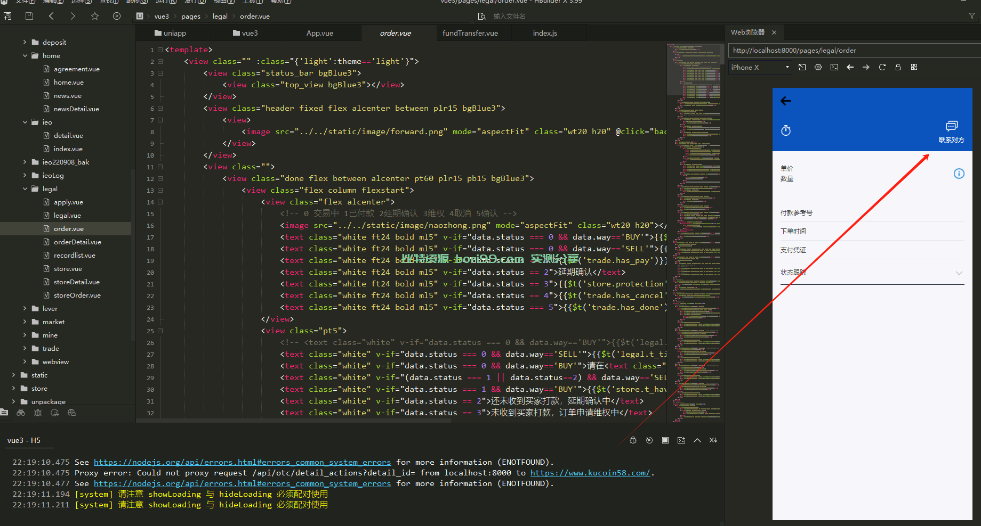Go back with the toolbar left chevron
Viewport: 981px width, 526px height.
pos(51,16)
